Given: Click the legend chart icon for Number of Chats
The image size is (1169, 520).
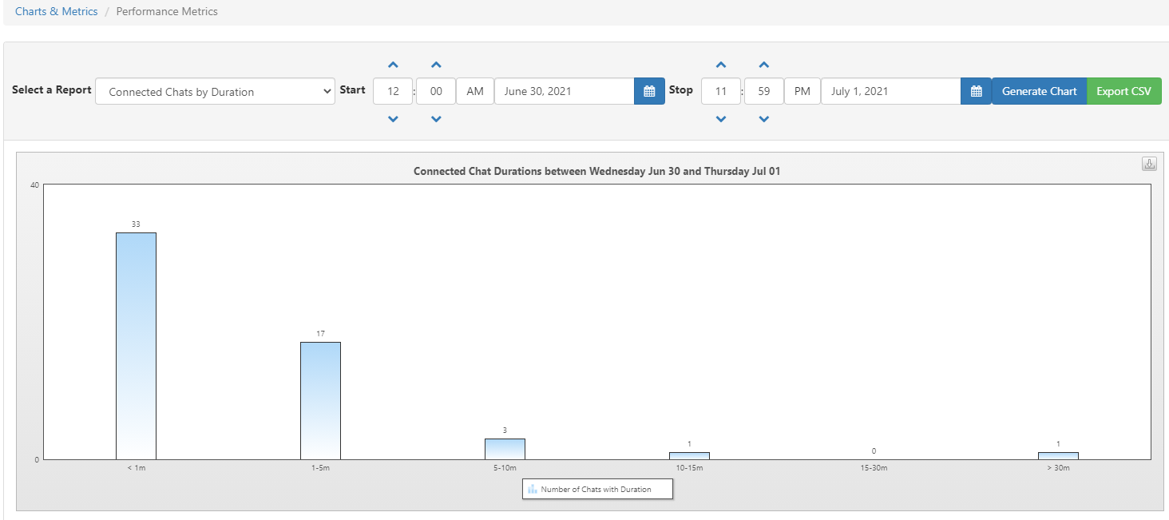Looking at the screenshot, I should click(x=533, y=489).
